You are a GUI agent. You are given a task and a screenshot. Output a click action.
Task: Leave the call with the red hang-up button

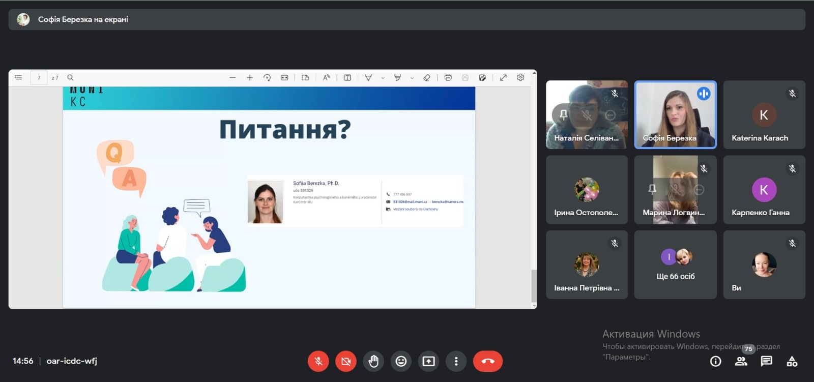[x=488, y=361]
